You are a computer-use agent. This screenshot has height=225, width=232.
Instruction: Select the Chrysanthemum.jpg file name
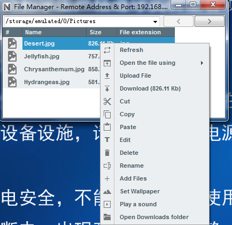point(54,69)
